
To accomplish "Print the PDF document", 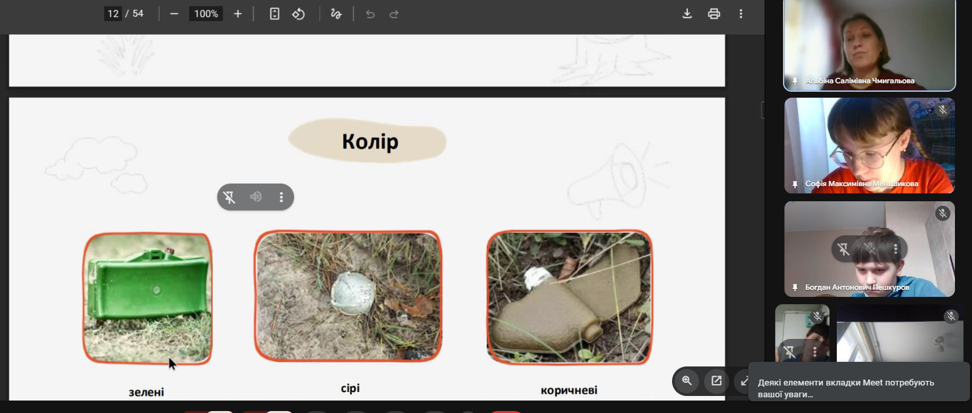I will tap(714, 14).
